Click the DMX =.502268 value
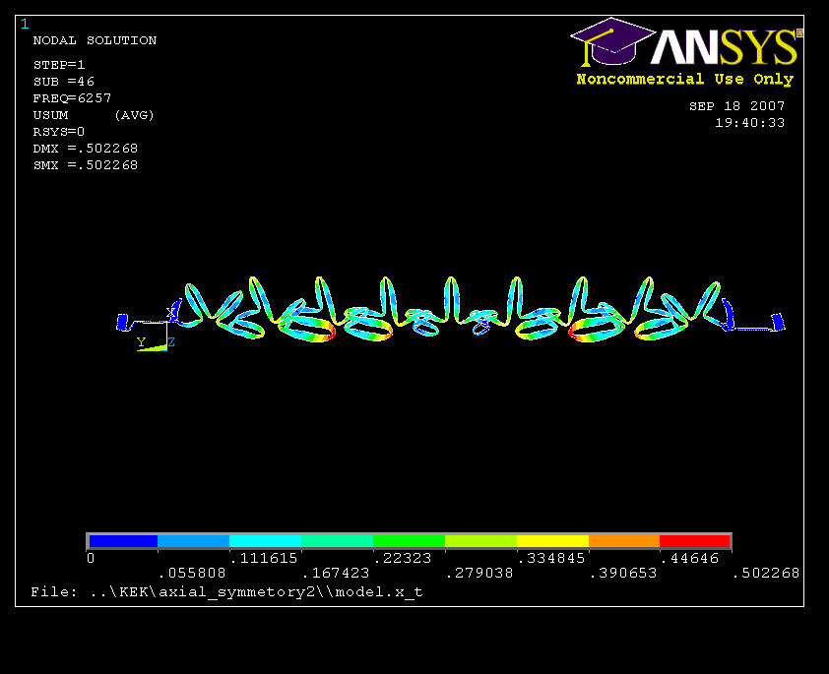This screenshot has height=674, width=829. (x=85, y=149)
